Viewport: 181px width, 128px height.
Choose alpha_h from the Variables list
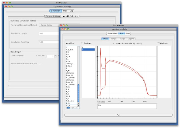(69, 64)
